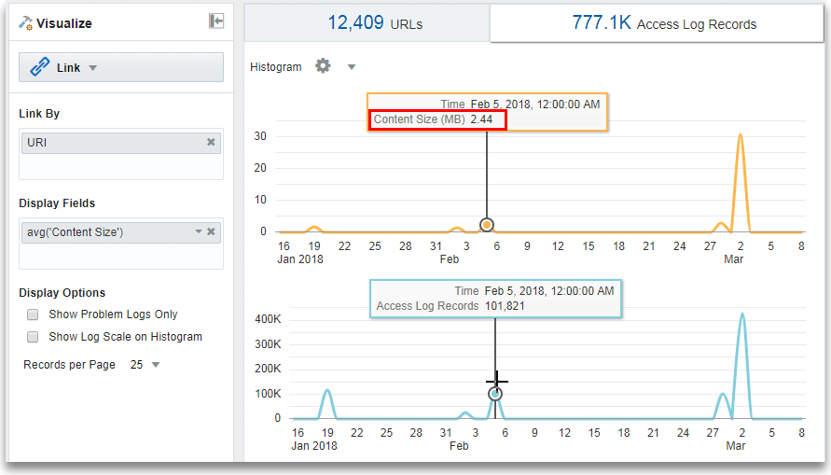The width and height of the screenshot is (831, 475).
Task: Click the blue Feb 5 data point marker
Action: (x=495, y=394)
